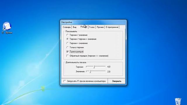This screenshot has height=105, width=187.
Task: Enable Запускать IT при включении компьютера
Action: [65, 81]
